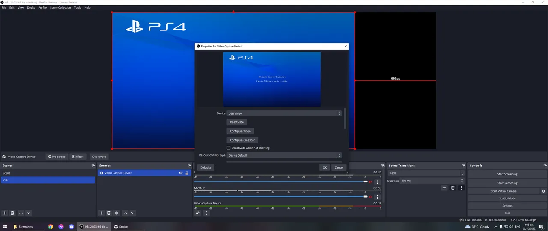This screenshot has width=548, height=231.
Task: Open the Device dropdown showing USB Video
Action: click(x=284, y=113)
